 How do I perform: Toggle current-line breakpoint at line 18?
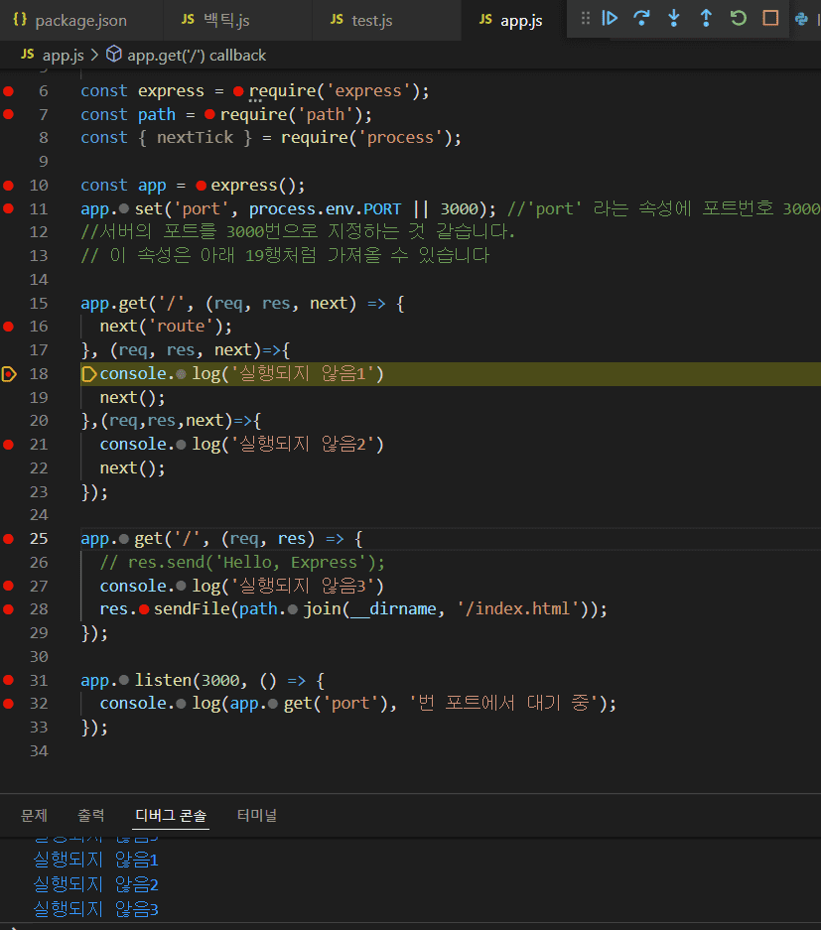click(9, 373)
